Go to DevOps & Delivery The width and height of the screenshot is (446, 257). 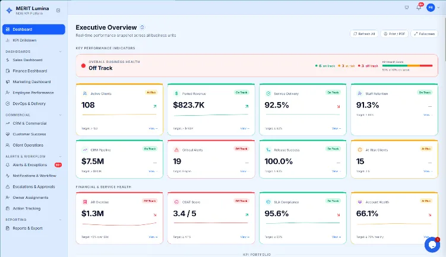click(x=34, y=104)
